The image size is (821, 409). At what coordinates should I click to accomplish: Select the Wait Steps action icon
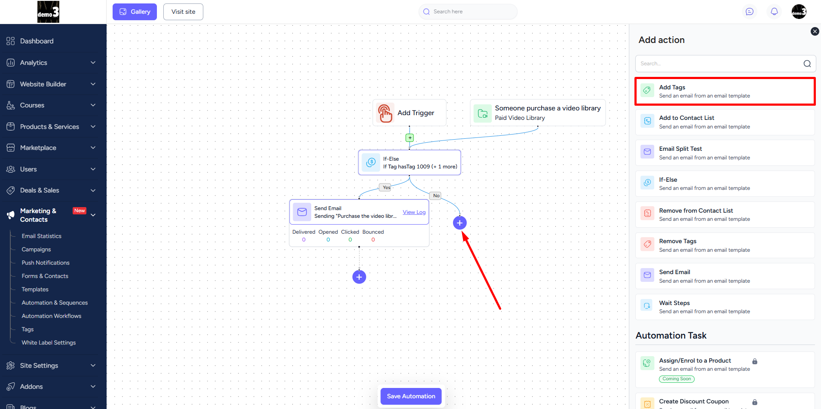tap(647, 306)
